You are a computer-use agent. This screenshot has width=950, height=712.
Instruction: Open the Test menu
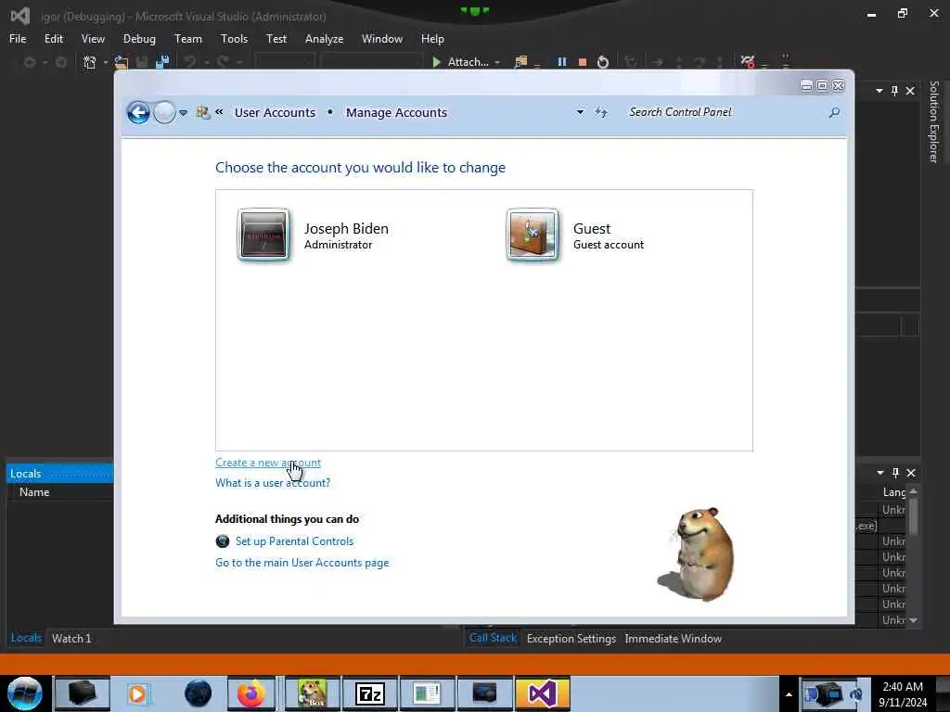click(x=276, y=39)
